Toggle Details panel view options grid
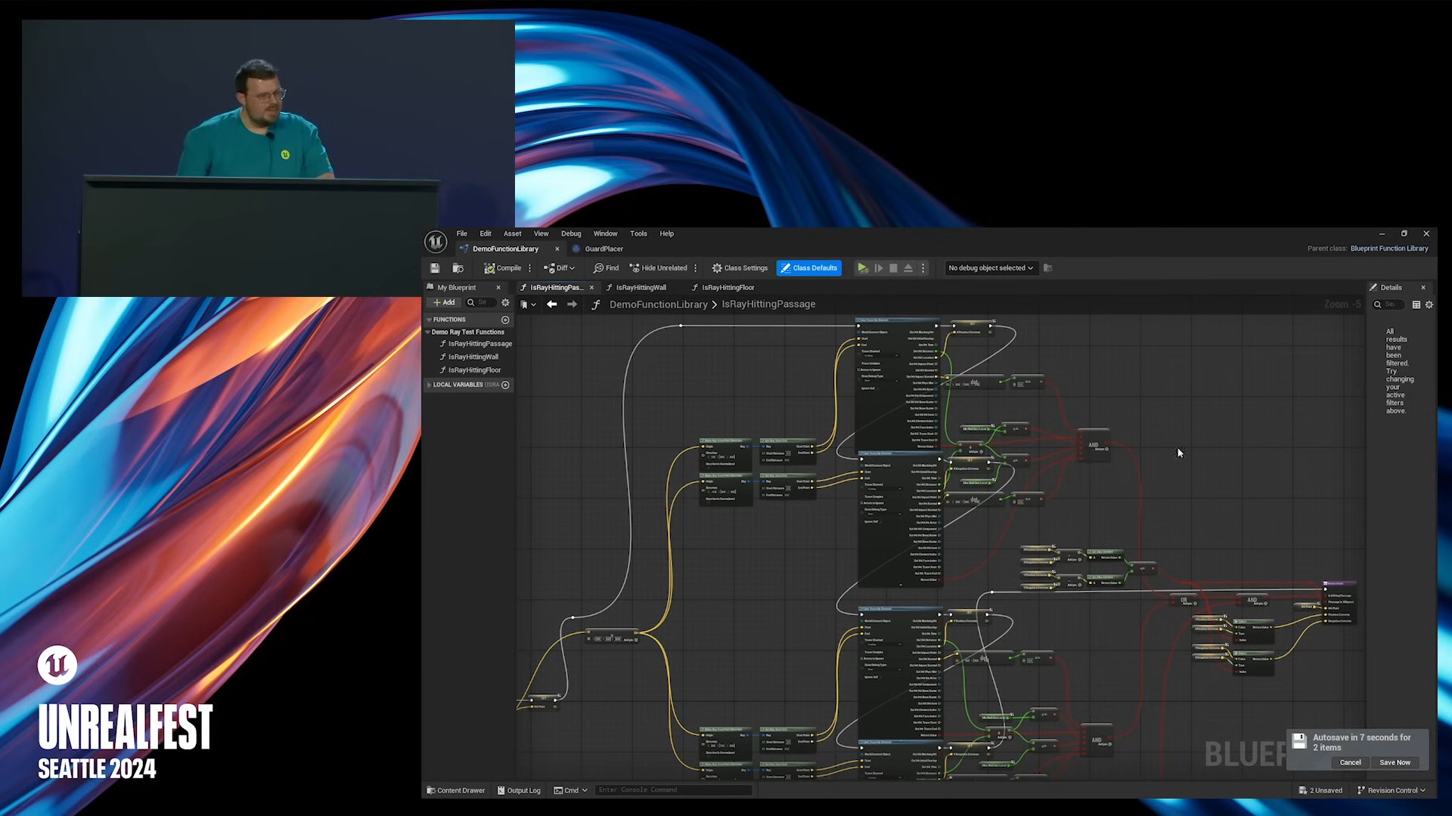 coord(1416,304)
